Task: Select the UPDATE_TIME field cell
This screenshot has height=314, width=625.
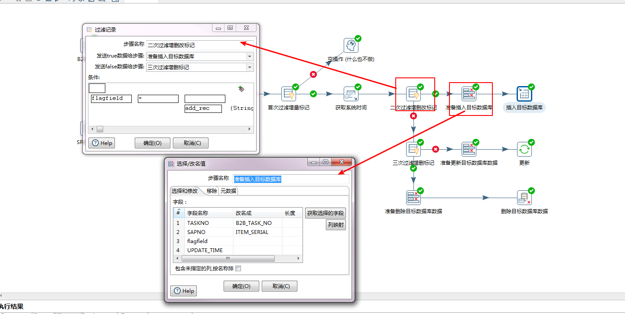Action: pyautogui.click(x=209, y=250)
